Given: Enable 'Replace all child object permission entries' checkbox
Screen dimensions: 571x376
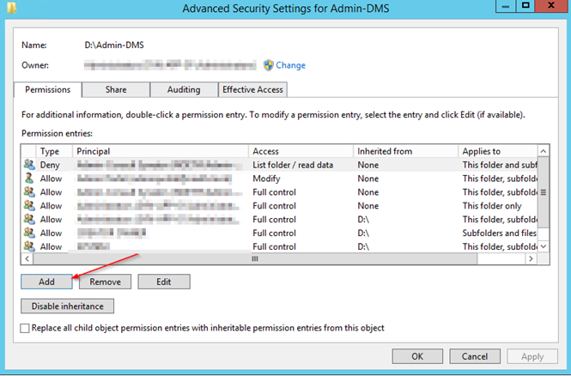Looking at the screenshot, I should pos(25,328).
